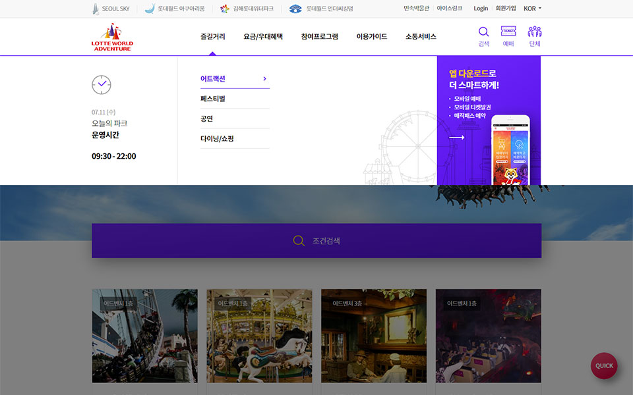Image resolution: width=633 pixels, height=395 pixels.
Task: Select 다이닝/쇼핑 submenu item
Action: click(x=217, y=139)
